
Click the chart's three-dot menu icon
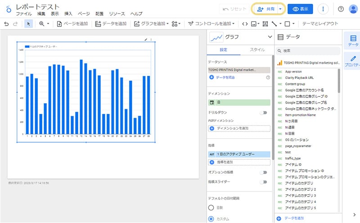pyautogui.click(x=151, y=39)
